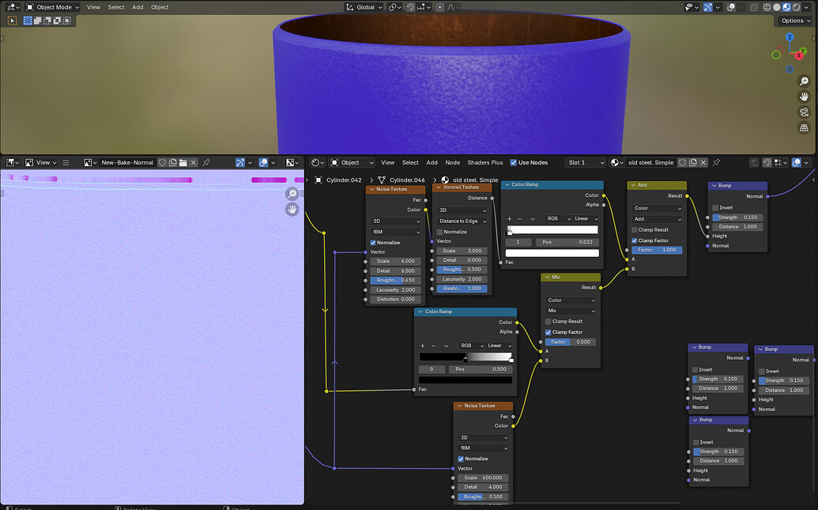
Task: Click the old steel. Simple material name field
Action: pyautogui.click(x=650, y=163)
